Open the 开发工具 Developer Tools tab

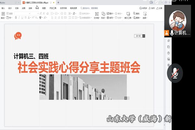pos(53,8)
